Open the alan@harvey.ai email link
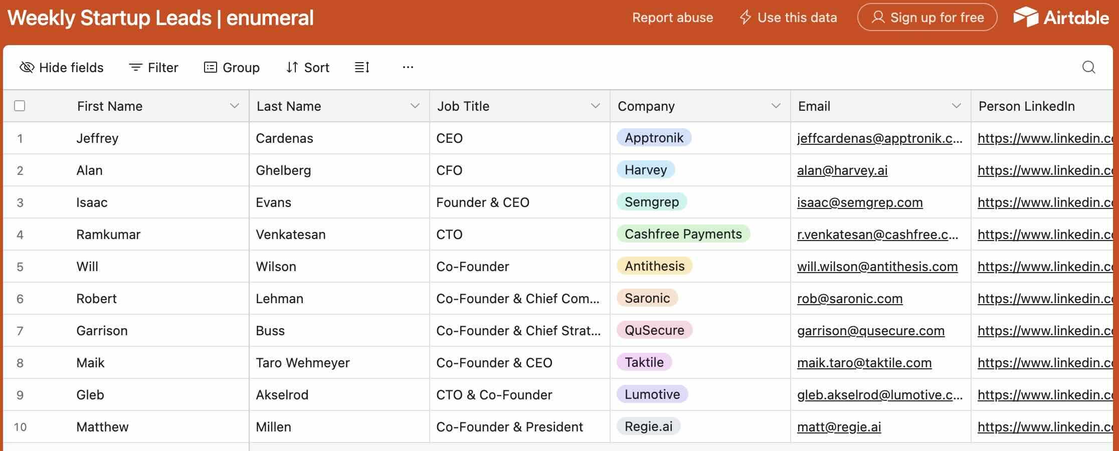Screen dimensions: 1119x451 coord(842,170)
